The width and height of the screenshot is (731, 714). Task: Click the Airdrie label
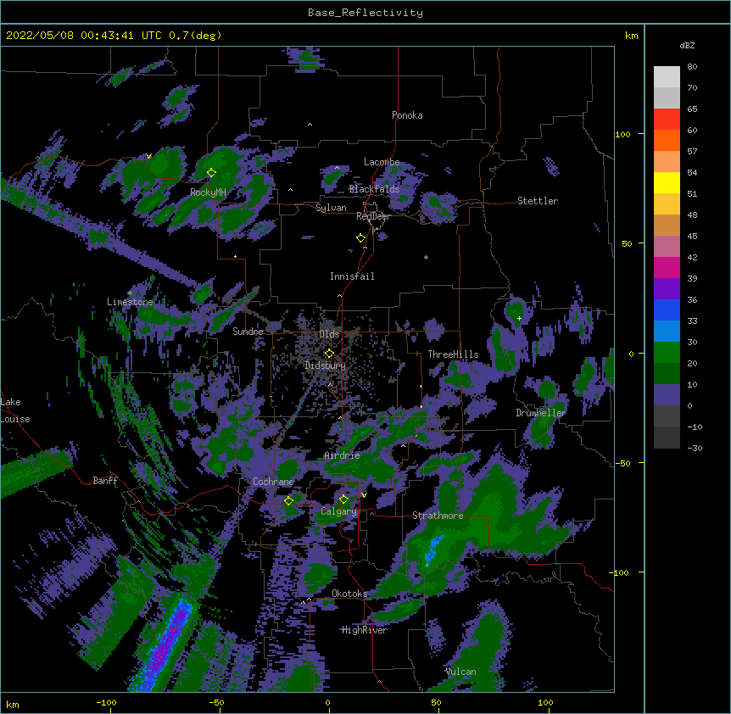tap(342, 455)
